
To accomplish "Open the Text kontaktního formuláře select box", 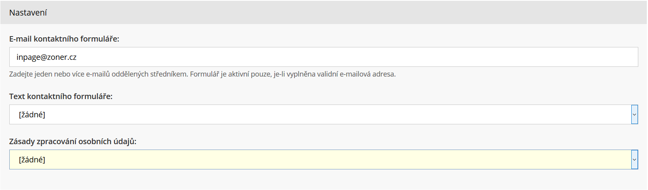I will tap(323, 115).
